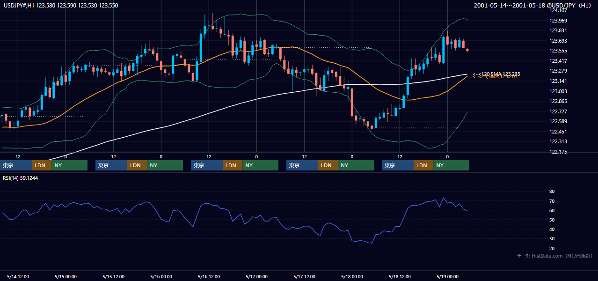Click RSI scale value 40
This screenshot has width=598, height=281.
point(552,229)
